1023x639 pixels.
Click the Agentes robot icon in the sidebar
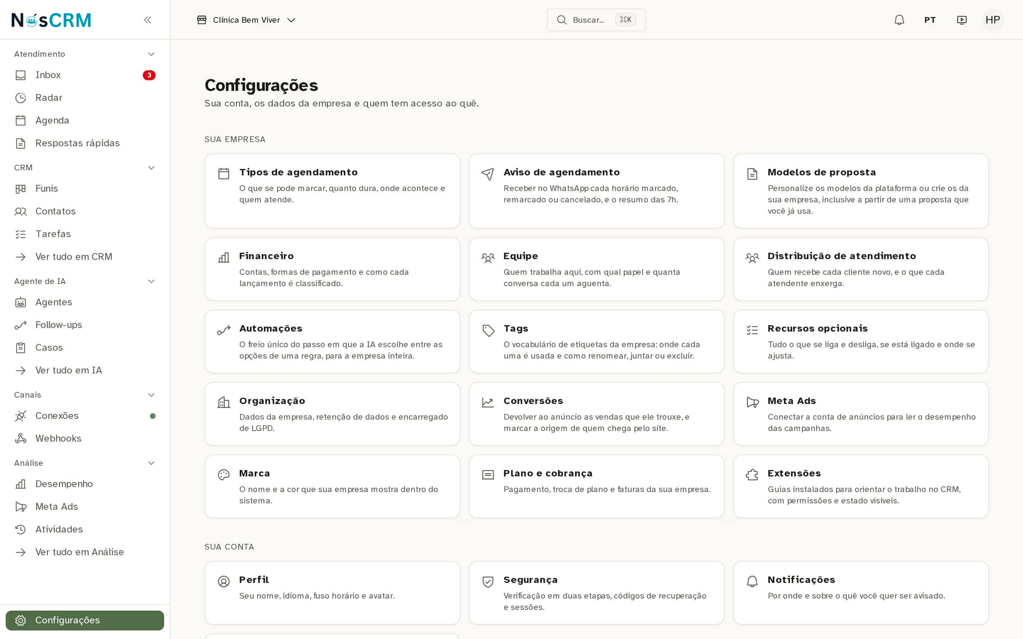[x=20, y=302]
